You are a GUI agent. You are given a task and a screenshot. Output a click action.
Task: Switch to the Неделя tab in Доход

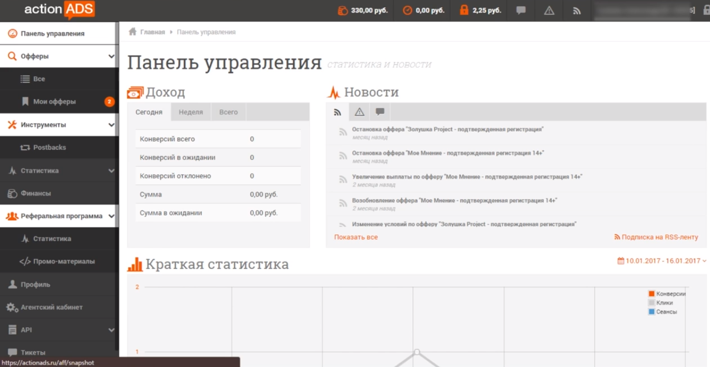191,112
